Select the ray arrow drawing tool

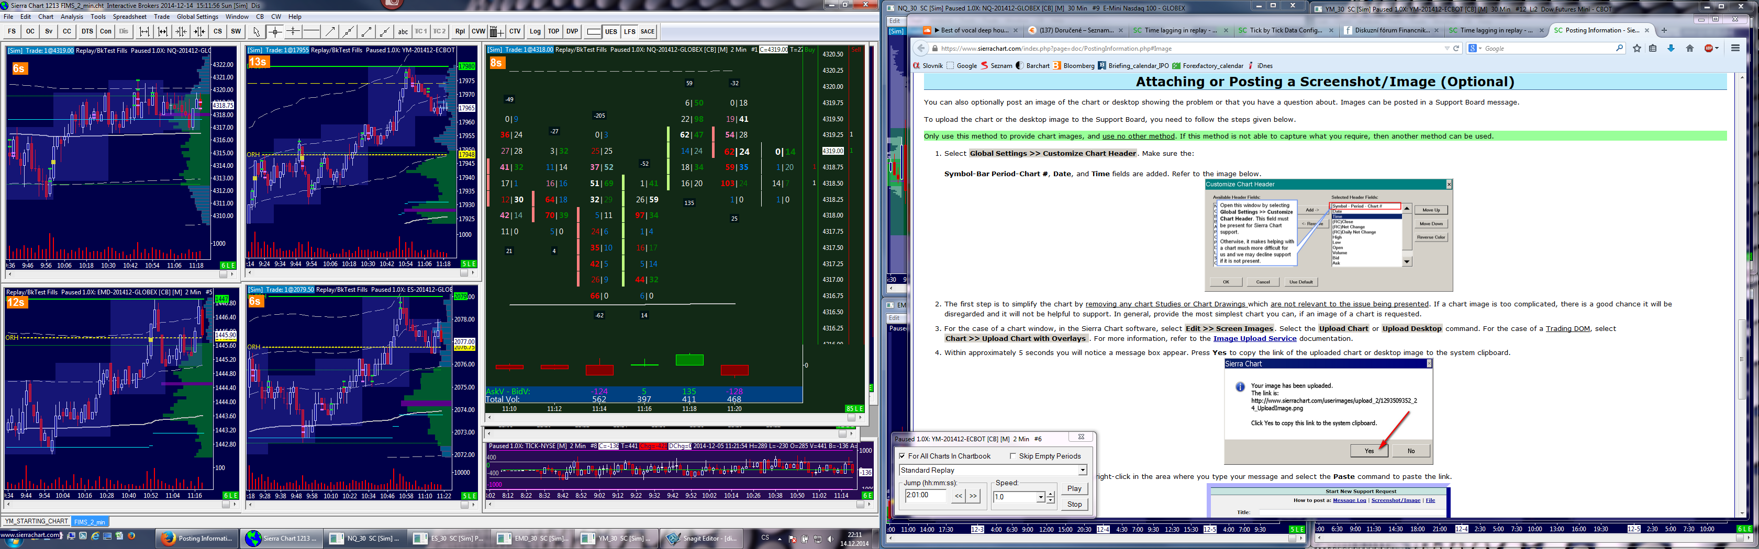(x=330, y=31)
